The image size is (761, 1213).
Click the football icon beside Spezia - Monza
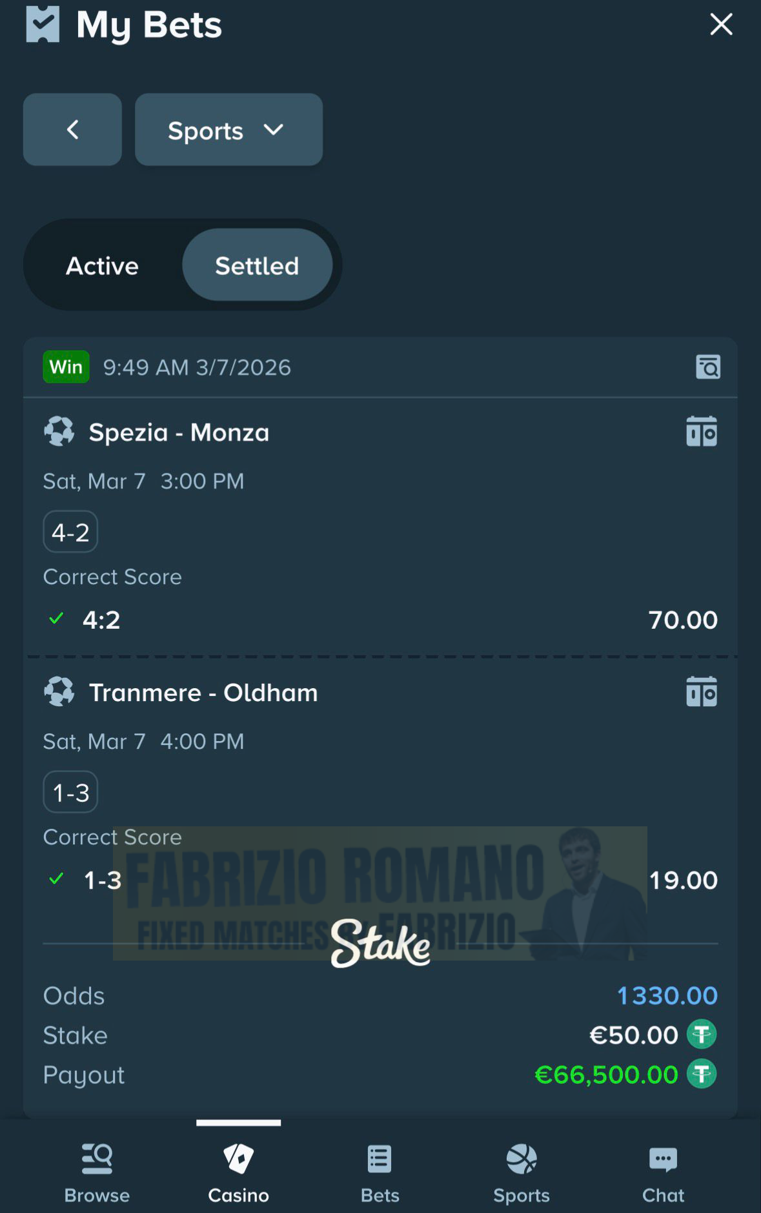pyautogui.click(x=59, y=431)
